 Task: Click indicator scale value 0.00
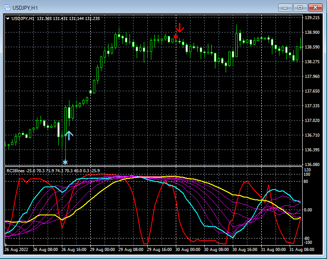point(308,210)
